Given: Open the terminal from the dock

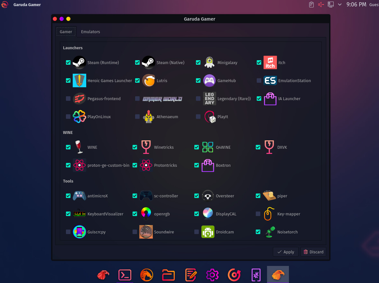Looking at the screenshot, I should [125, 275].
